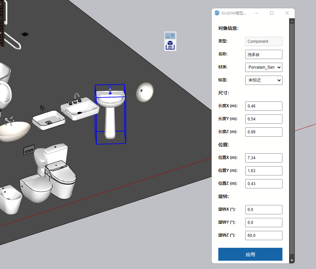The width and height of the screenshot is (316, 269).
Task: Select the round undermount basin model
Action: (145, 92)
